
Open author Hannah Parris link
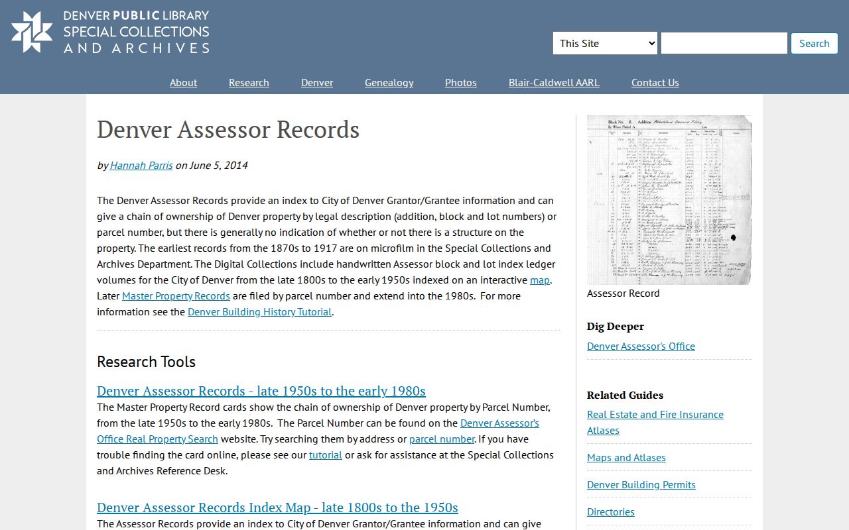click(x=141, y=165)
